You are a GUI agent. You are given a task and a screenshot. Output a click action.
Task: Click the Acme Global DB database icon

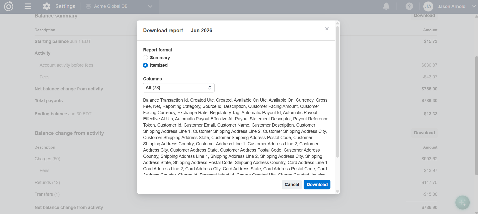[88, 6]
